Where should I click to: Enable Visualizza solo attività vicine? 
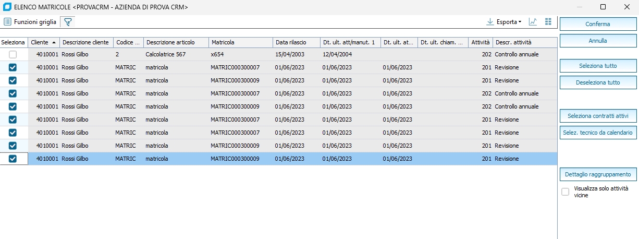pos(565,192)
